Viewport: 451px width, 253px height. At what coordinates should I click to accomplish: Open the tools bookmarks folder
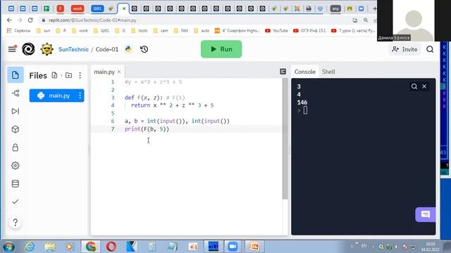[140, 30]
